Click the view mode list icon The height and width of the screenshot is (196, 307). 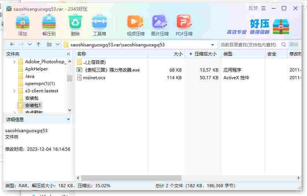click(x=49, y=45)
